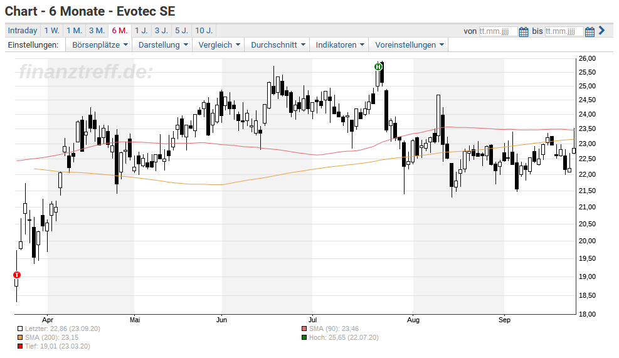
Task: Click the red Tief legend swatch
Action: (20, 347)
